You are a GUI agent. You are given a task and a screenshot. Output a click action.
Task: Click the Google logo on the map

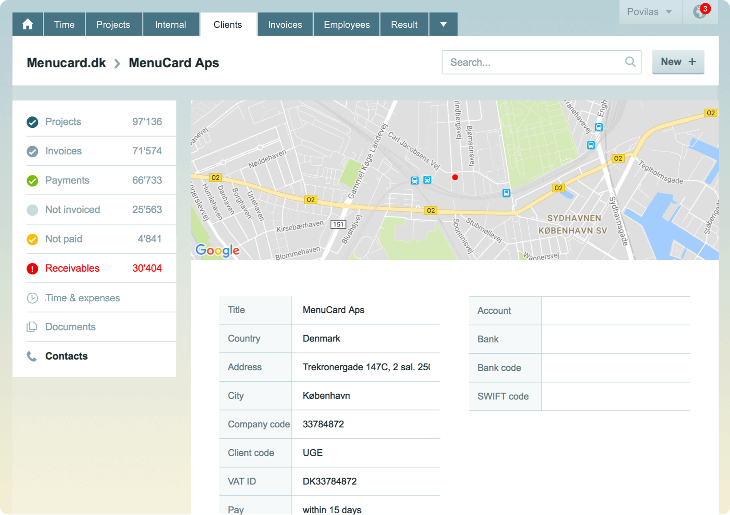(x=217, y=250)
